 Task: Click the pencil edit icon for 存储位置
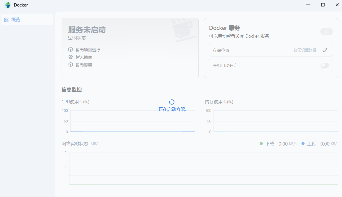tap(325, 50)
